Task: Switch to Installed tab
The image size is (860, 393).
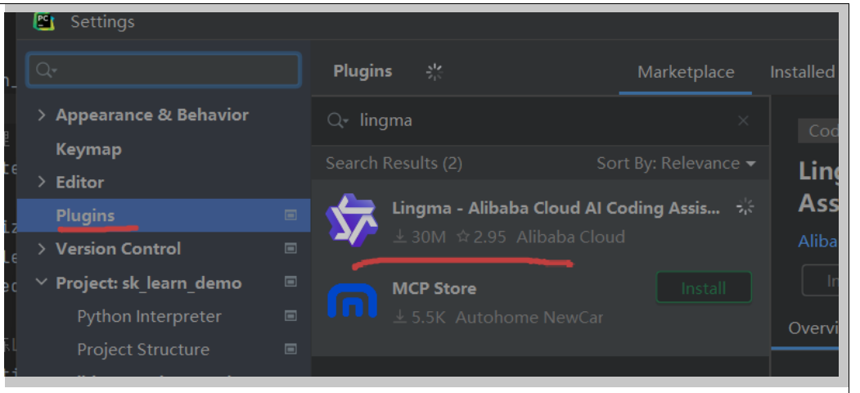Action: [x=802, y=72]
